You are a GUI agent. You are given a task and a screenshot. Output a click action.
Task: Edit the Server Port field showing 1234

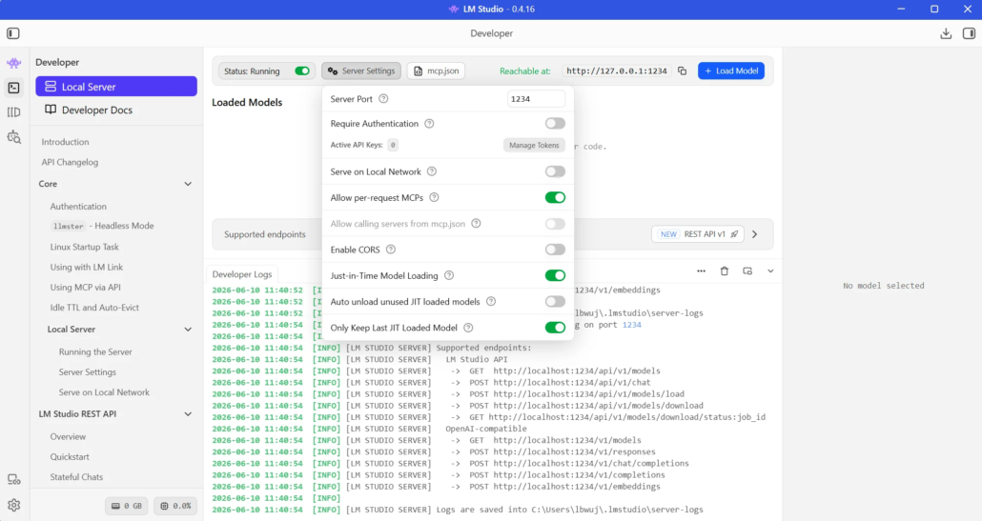point(536,99)
